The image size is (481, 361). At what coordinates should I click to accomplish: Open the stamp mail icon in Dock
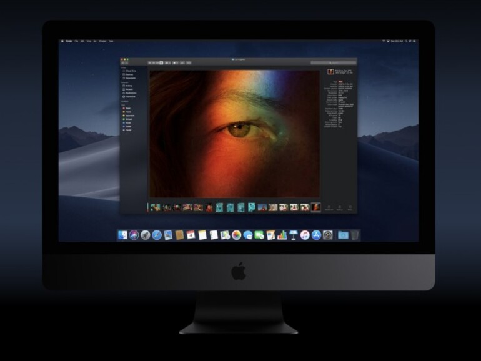[168, 235]
